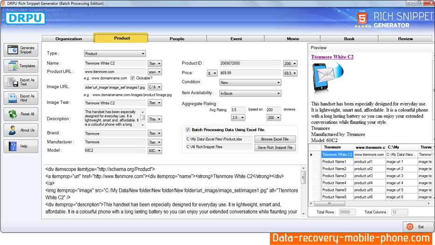This screenshot has width=435, height=245.
Task: Click the Name input field
Action: click(115, 63)
